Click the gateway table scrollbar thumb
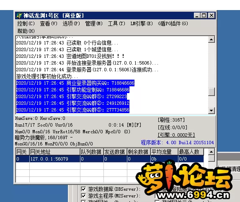Viewport: 240px width, 202px height. tap(211, 158)
